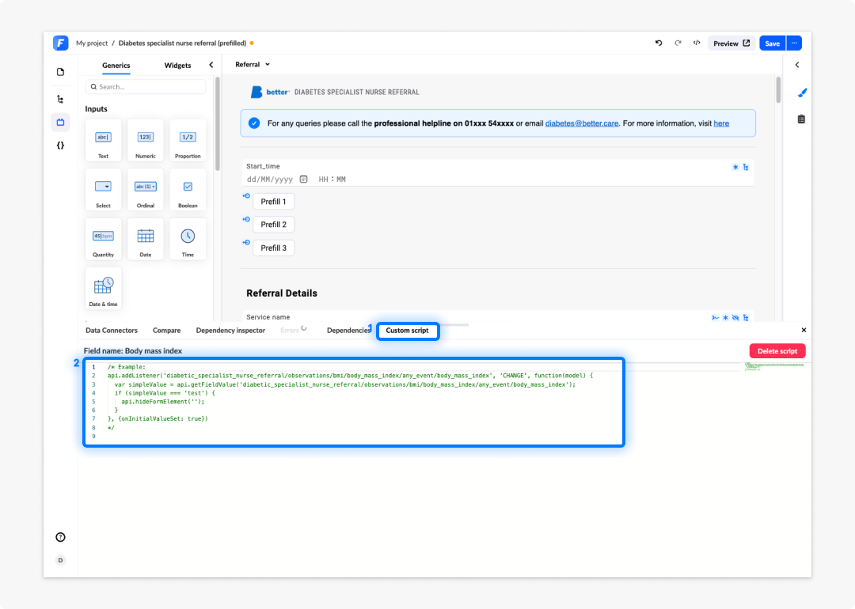Open the paintbrush style icon in right sidebar

pyautogui.click(x=802, y=93)
